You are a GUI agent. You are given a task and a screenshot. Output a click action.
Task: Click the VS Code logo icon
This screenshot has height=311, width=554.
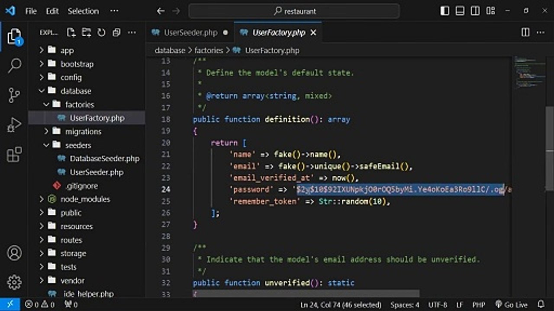click(x=10, y=11)
